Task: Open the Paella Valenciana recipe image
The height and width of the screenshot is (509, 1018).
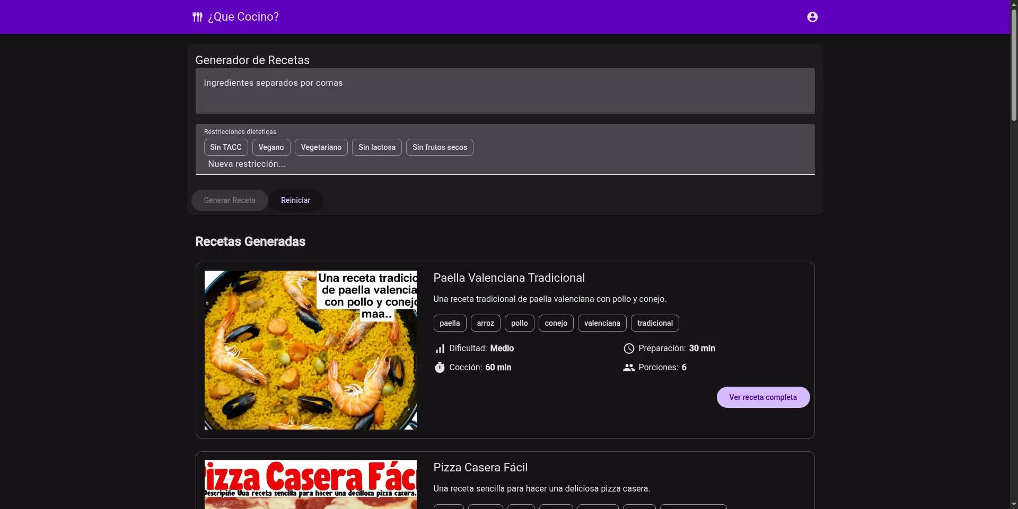Action: pyautogui.click(x=311, y=350)
